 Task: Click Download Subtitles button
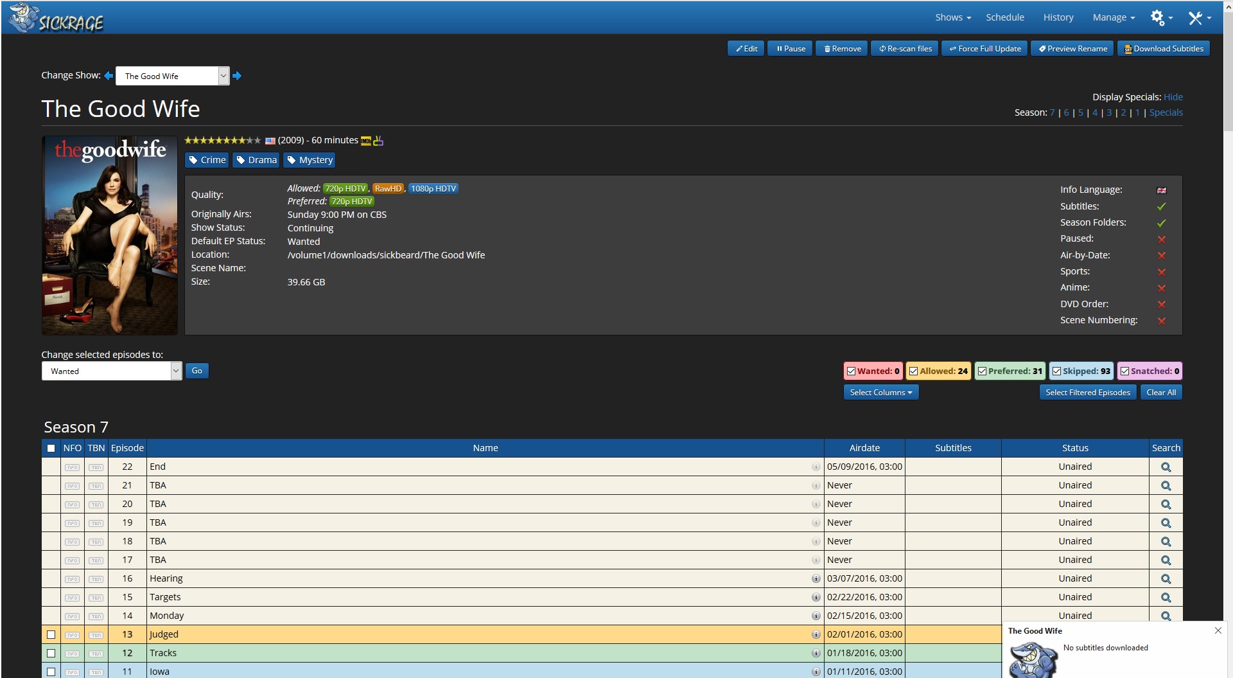click(x=1164, y=49)
